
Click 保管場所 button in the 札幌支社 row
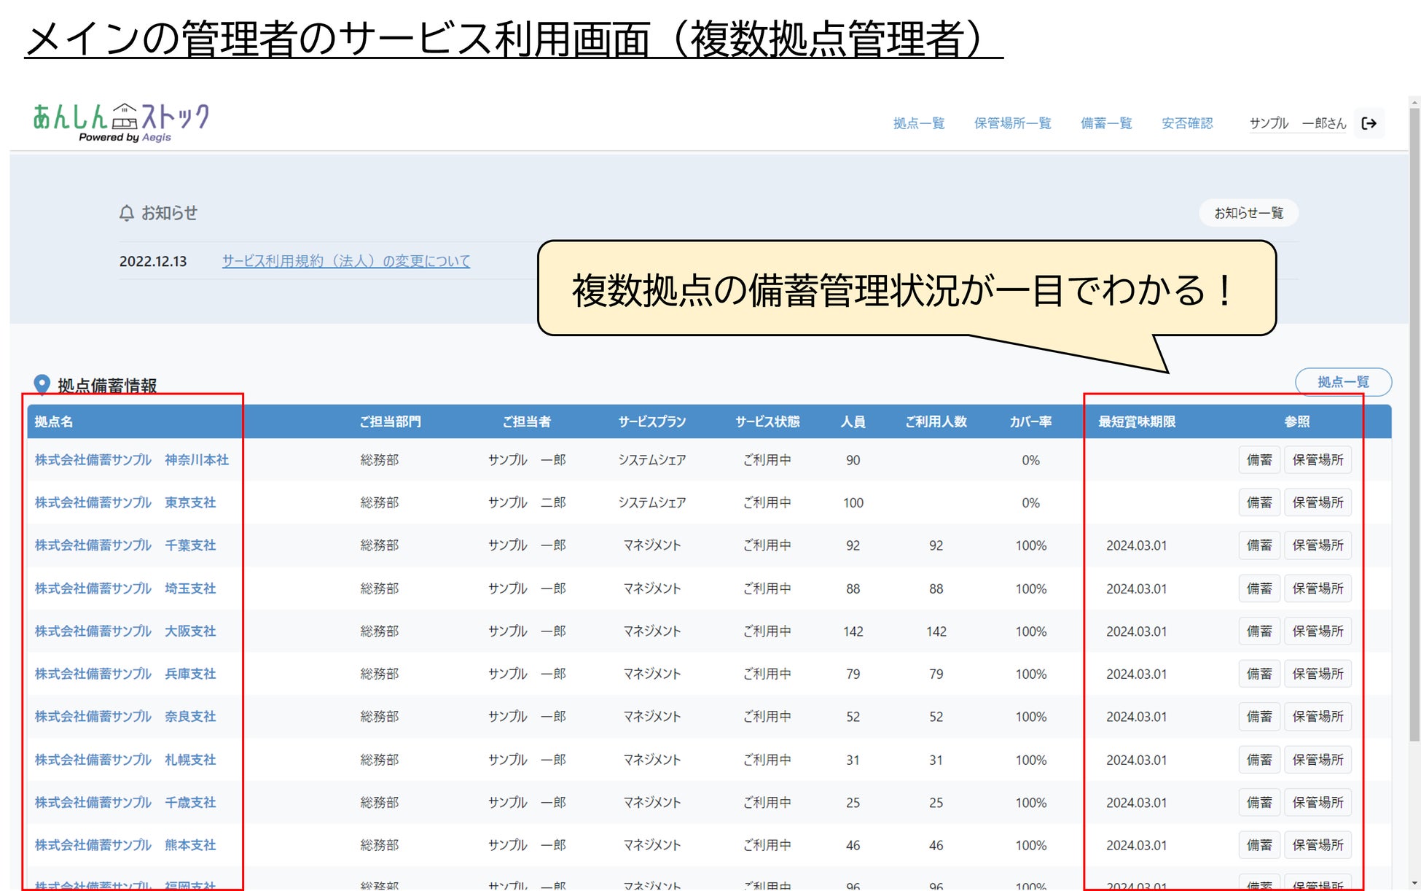tap(1317, 760)
